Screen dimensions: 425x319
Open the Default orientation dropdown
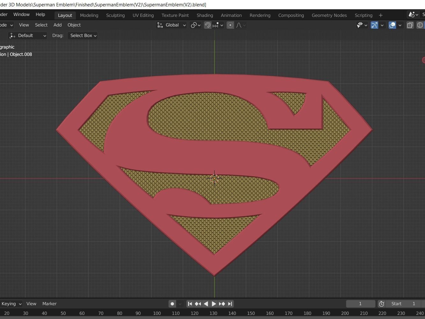(x=28, y=35)
